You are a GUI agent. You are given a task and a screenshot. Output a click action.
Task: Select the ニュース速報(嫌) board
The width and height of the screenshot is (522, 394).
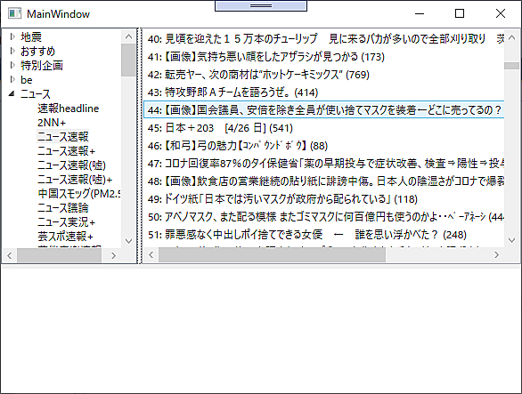pyautogui.click(x=71, y=165)
